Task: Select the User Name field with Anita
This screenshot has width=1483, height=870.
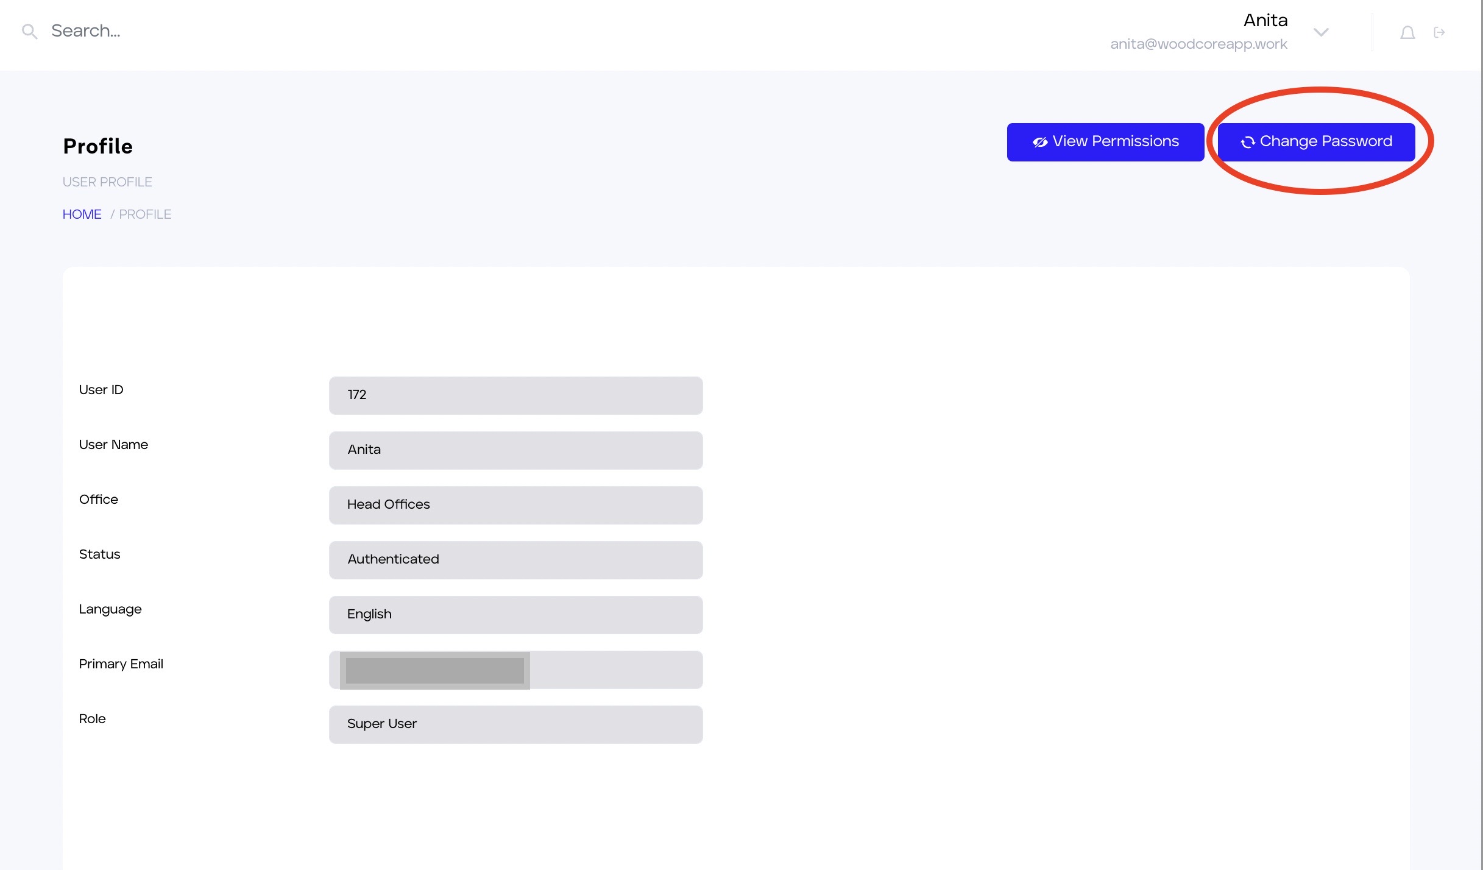Action: coord(515,450)
